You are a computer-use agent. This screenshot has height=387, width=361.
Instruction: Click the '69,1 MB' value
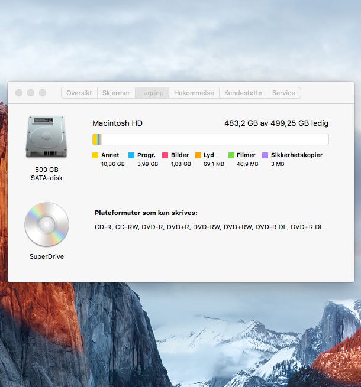pyautogui.click(x=214, y=164)
